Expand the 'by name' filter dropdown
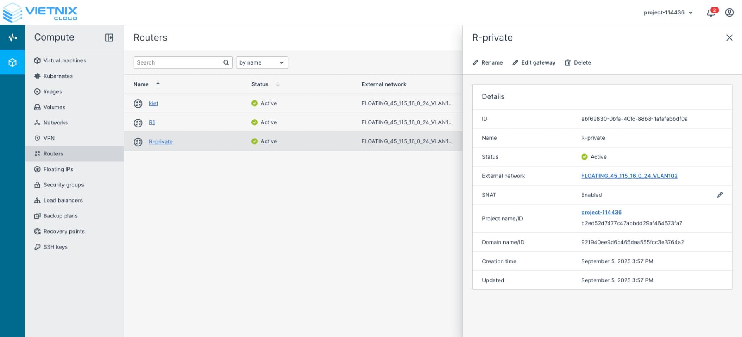742x337 pixels. click(262, 62)
